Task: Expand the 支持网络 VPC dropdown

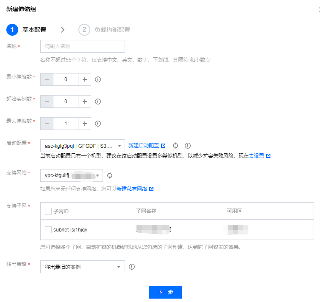Action: pyautogui.click(x=71, y=175)
